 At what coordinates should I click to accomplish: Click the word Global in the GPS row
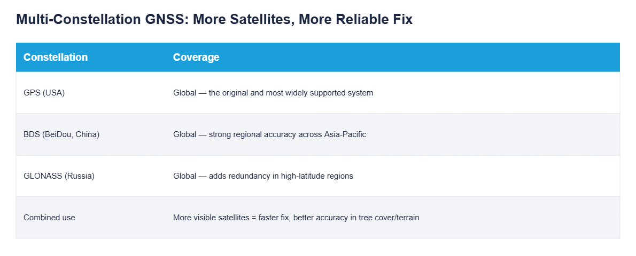pos(184,93)
